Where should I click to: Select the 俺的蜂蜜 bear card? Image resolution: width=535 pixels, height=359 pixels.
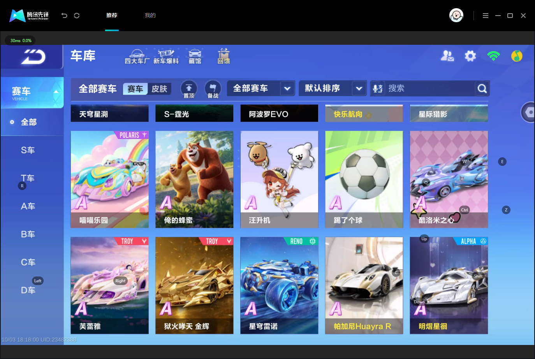point(194,179)
